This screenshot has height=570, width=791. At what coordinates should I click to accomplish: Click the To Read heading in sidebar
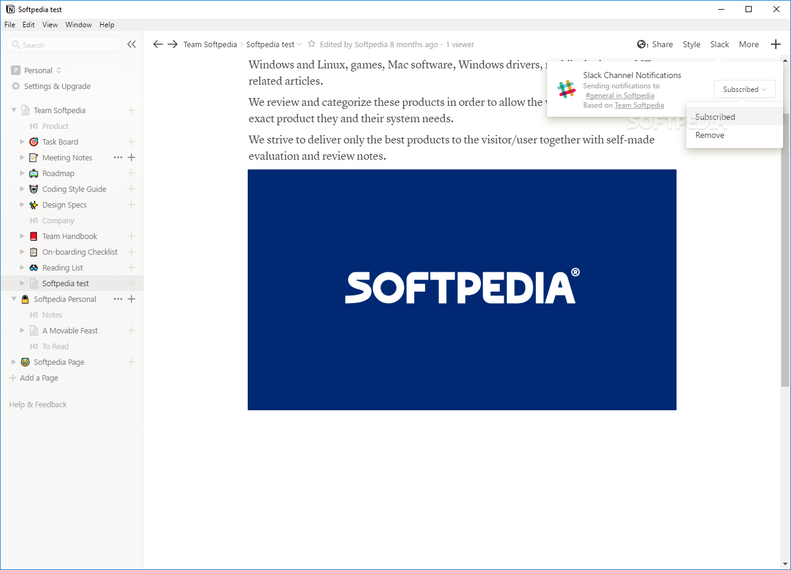(56, 346)
